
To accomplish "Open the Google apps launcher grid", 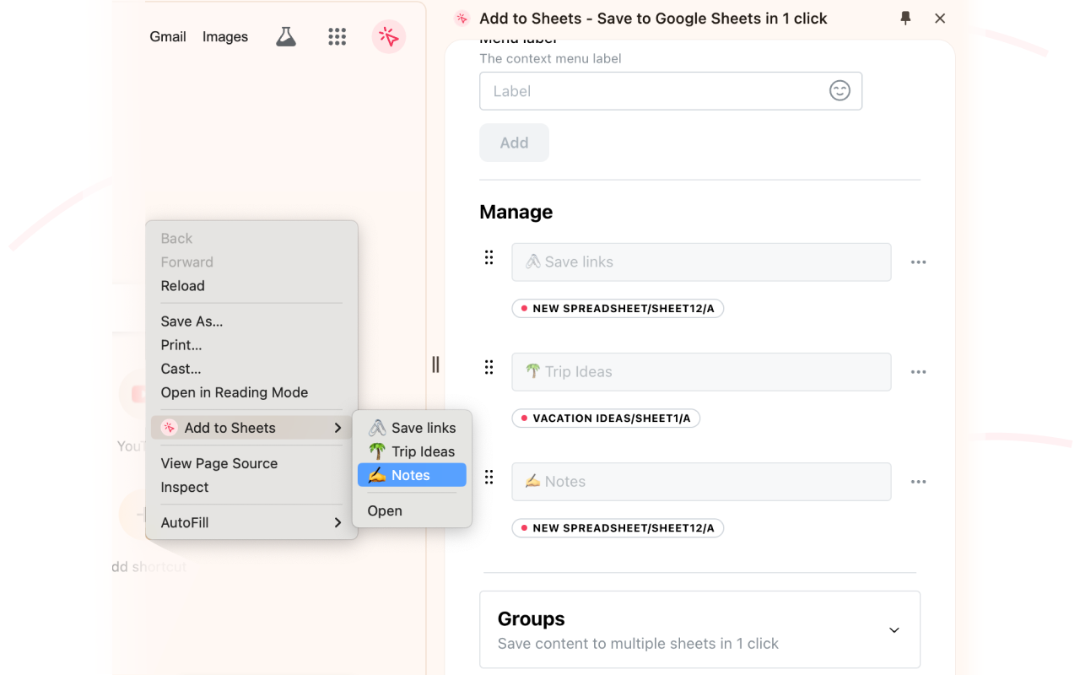I will click(x=337, y=36).
